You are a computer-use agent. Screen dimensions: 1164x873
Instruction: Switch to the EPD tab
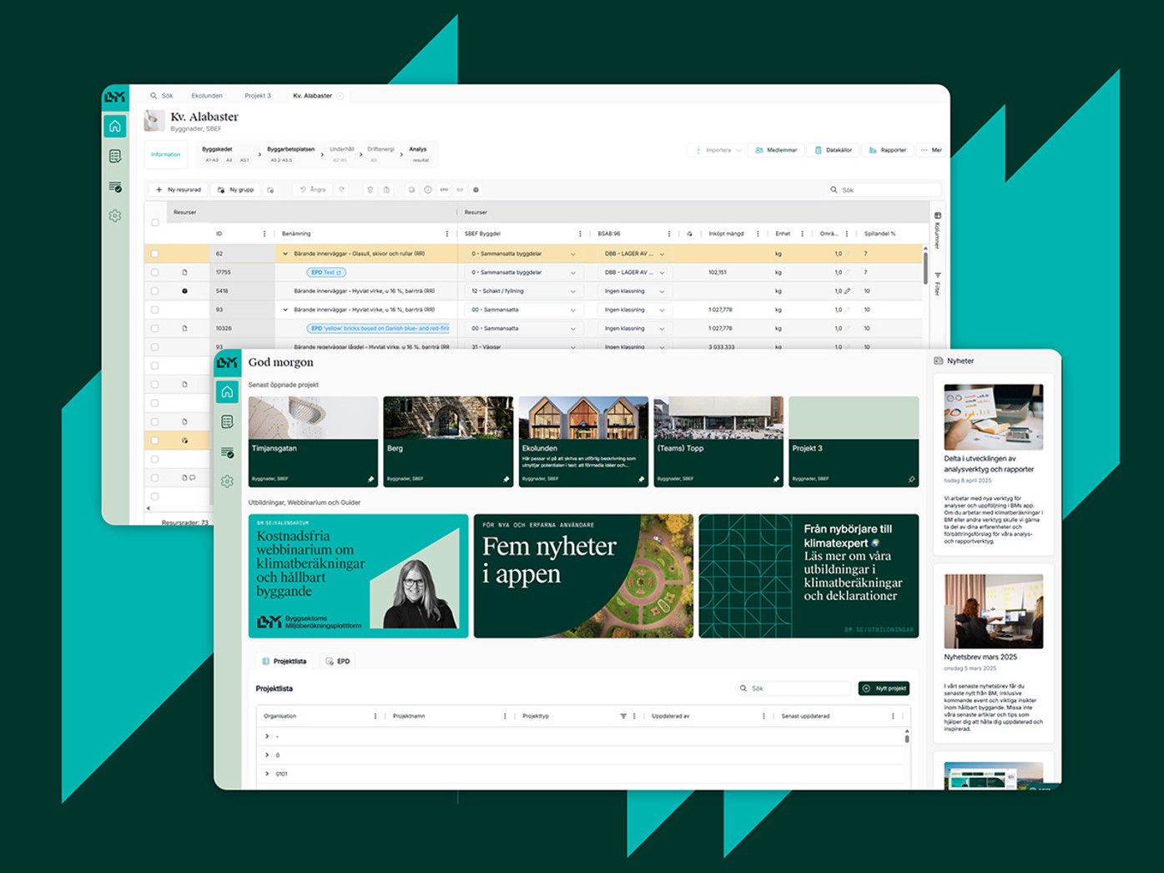pyautogui.click(x=338, y=661)
